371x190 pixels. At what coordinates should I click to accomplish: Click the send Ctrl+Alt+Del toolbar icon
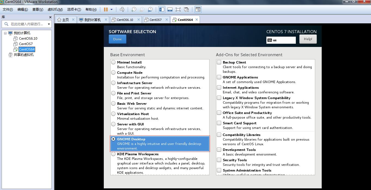coord(122,9)
